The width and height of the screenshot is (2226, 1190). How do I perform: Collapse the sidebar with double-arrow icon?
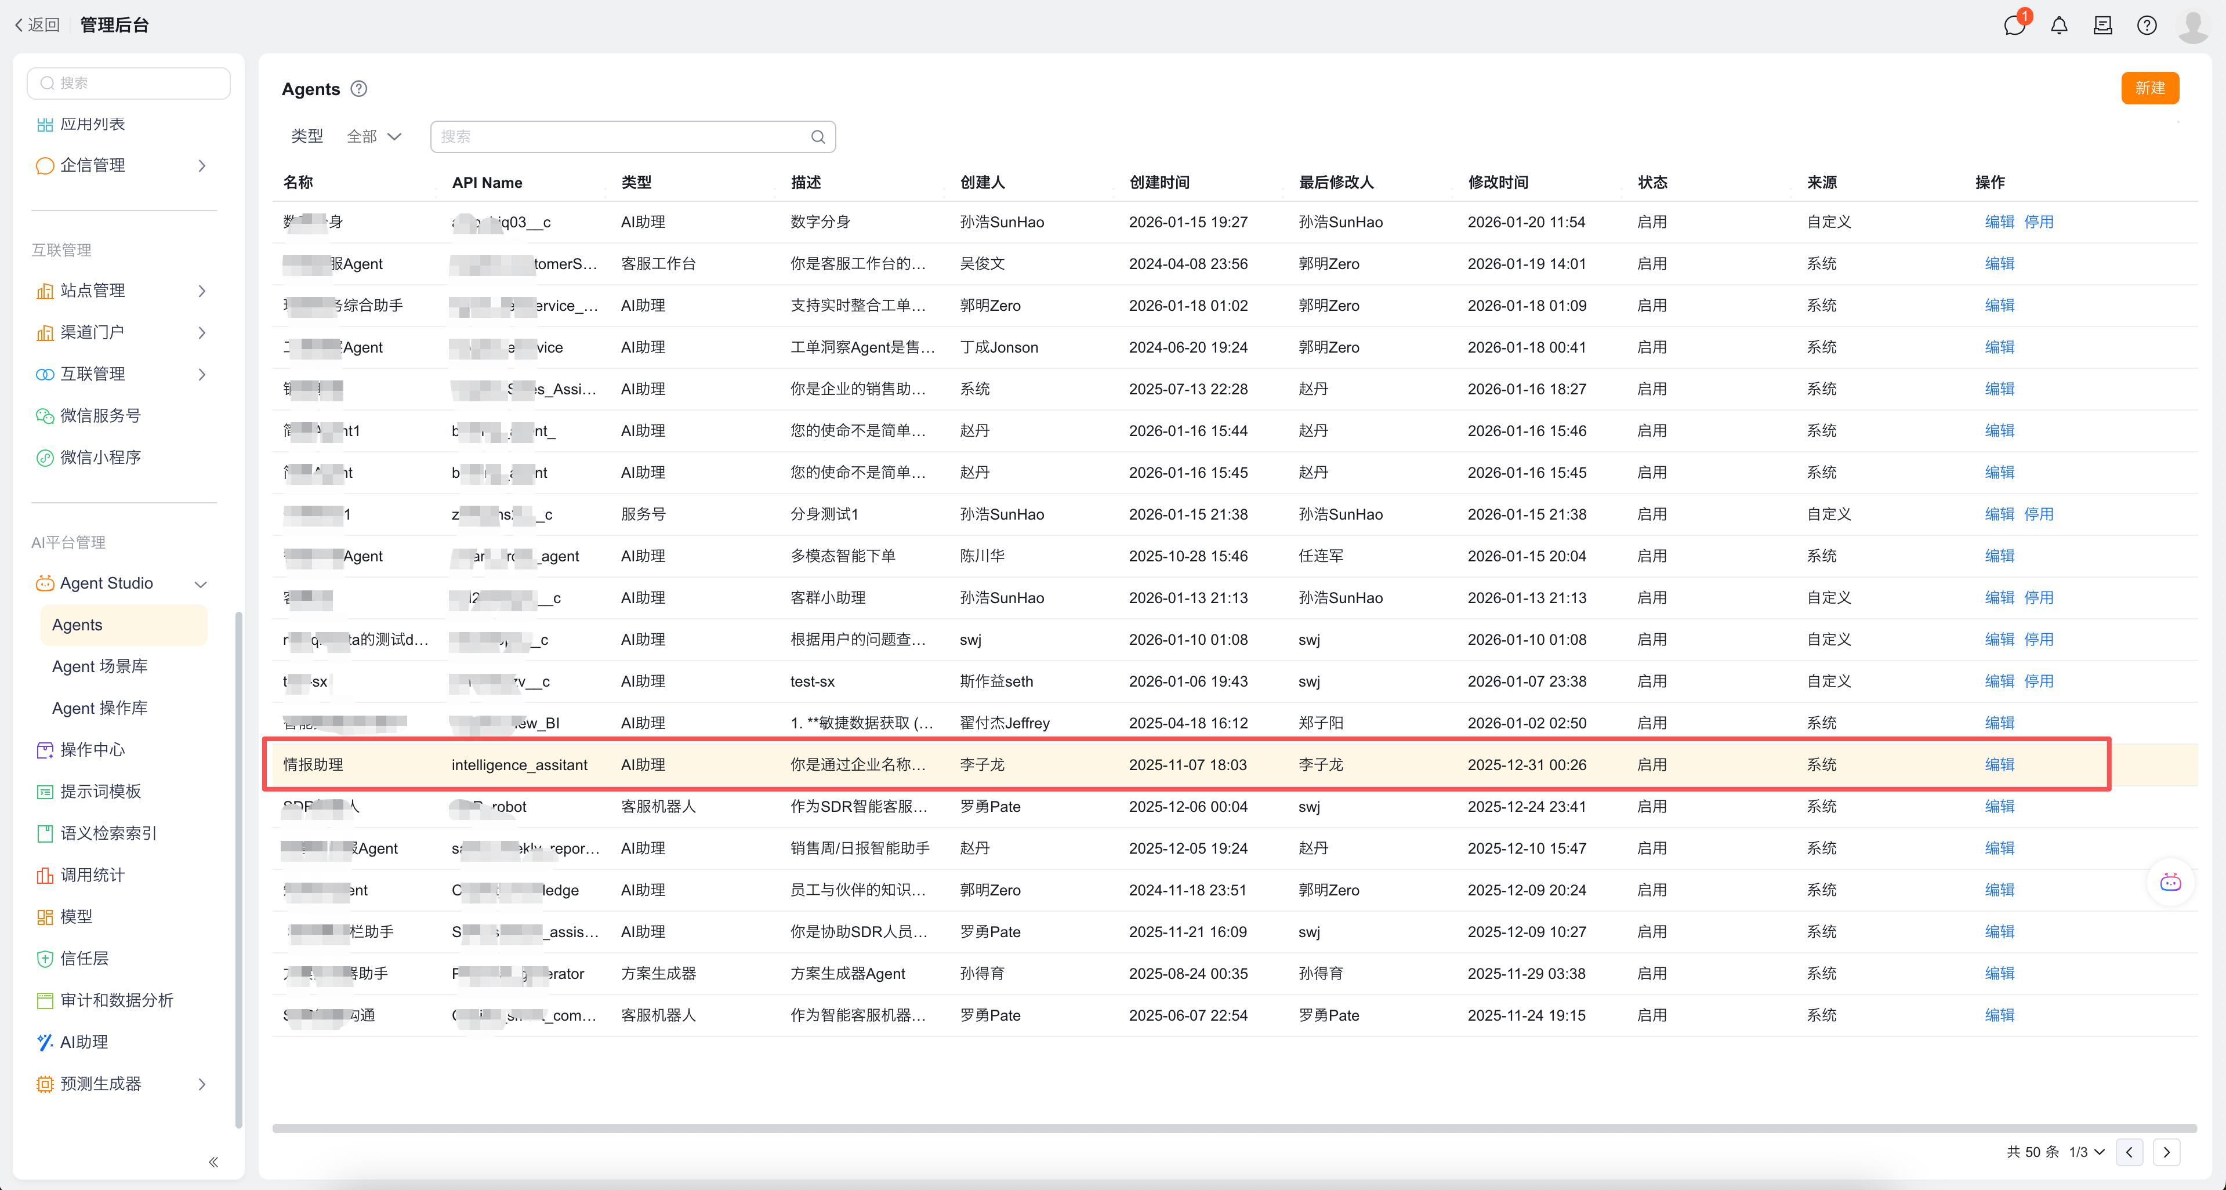coord(213,1162)
